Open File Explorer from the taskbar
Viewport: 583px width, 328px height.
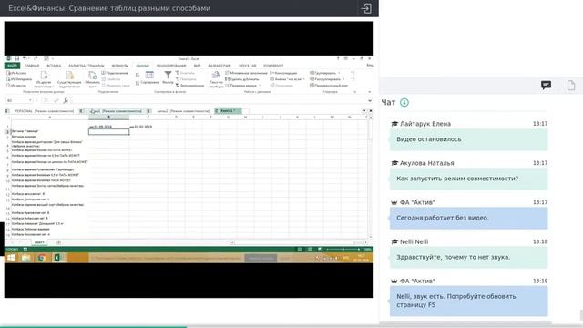click(26, 258)
